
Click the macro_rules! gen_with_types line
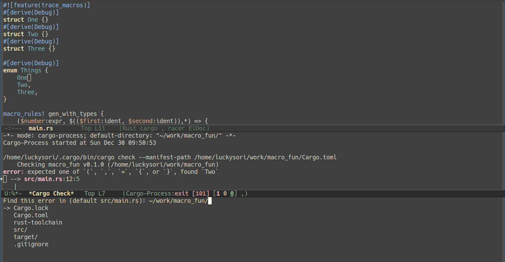[x=53, y=114]
